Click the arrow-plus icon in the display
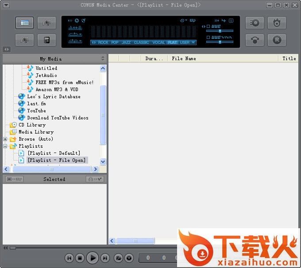Screen dimensions: 301x268 coord(224,20)
